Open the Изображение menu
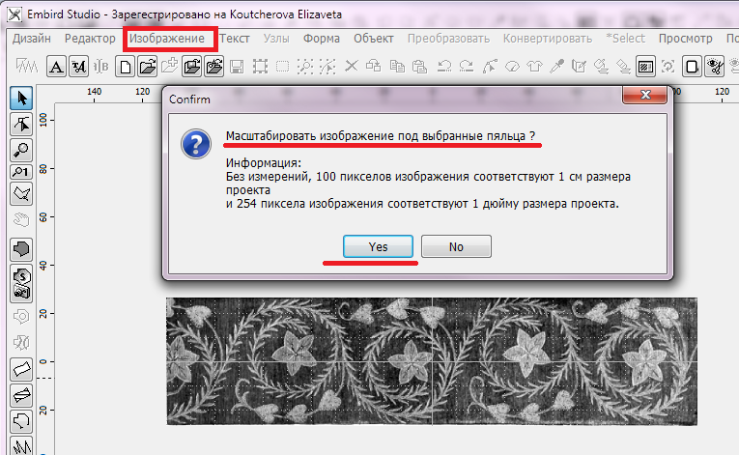 (167, 39)
